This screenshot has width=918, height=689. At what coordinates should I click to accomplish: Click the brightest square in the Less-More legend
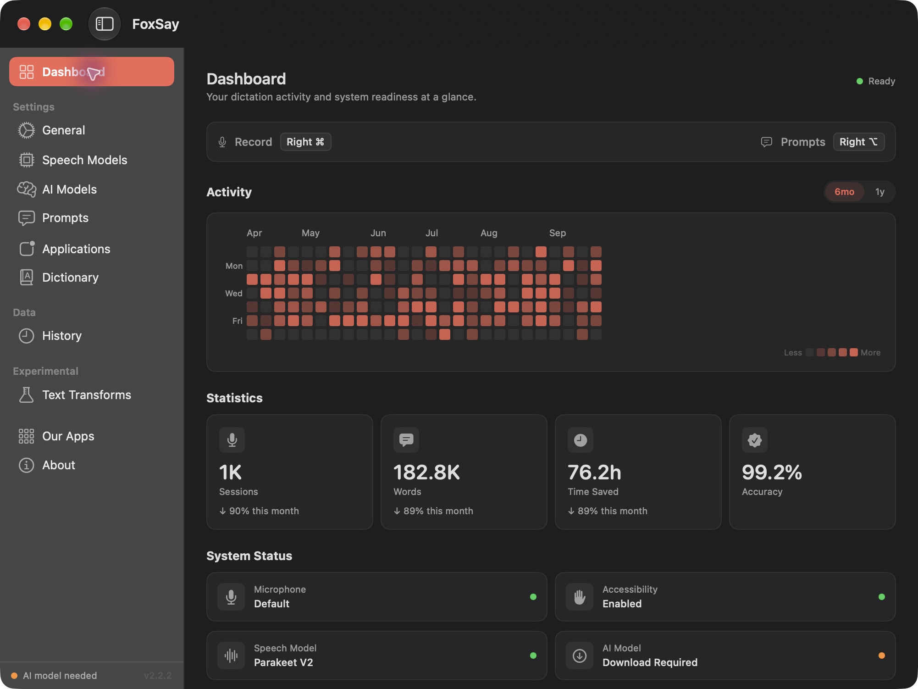point(854,352)
